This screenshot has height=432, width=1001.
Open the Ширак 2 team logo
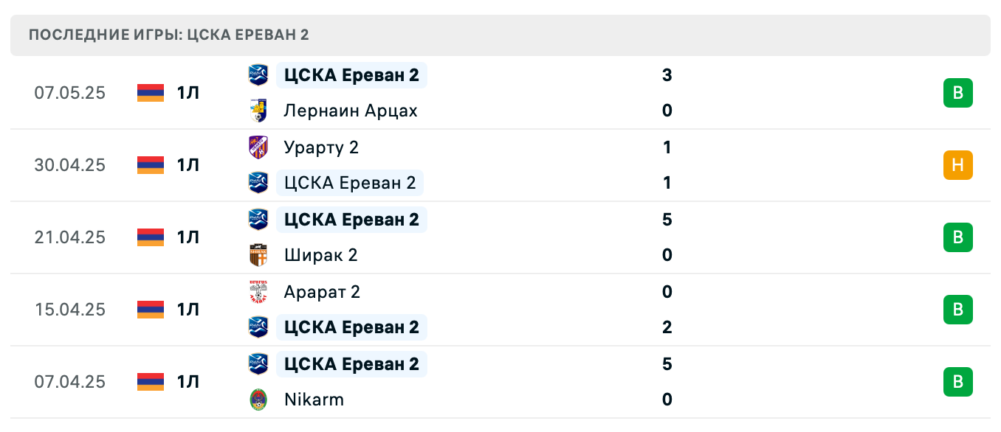point(258,254)
